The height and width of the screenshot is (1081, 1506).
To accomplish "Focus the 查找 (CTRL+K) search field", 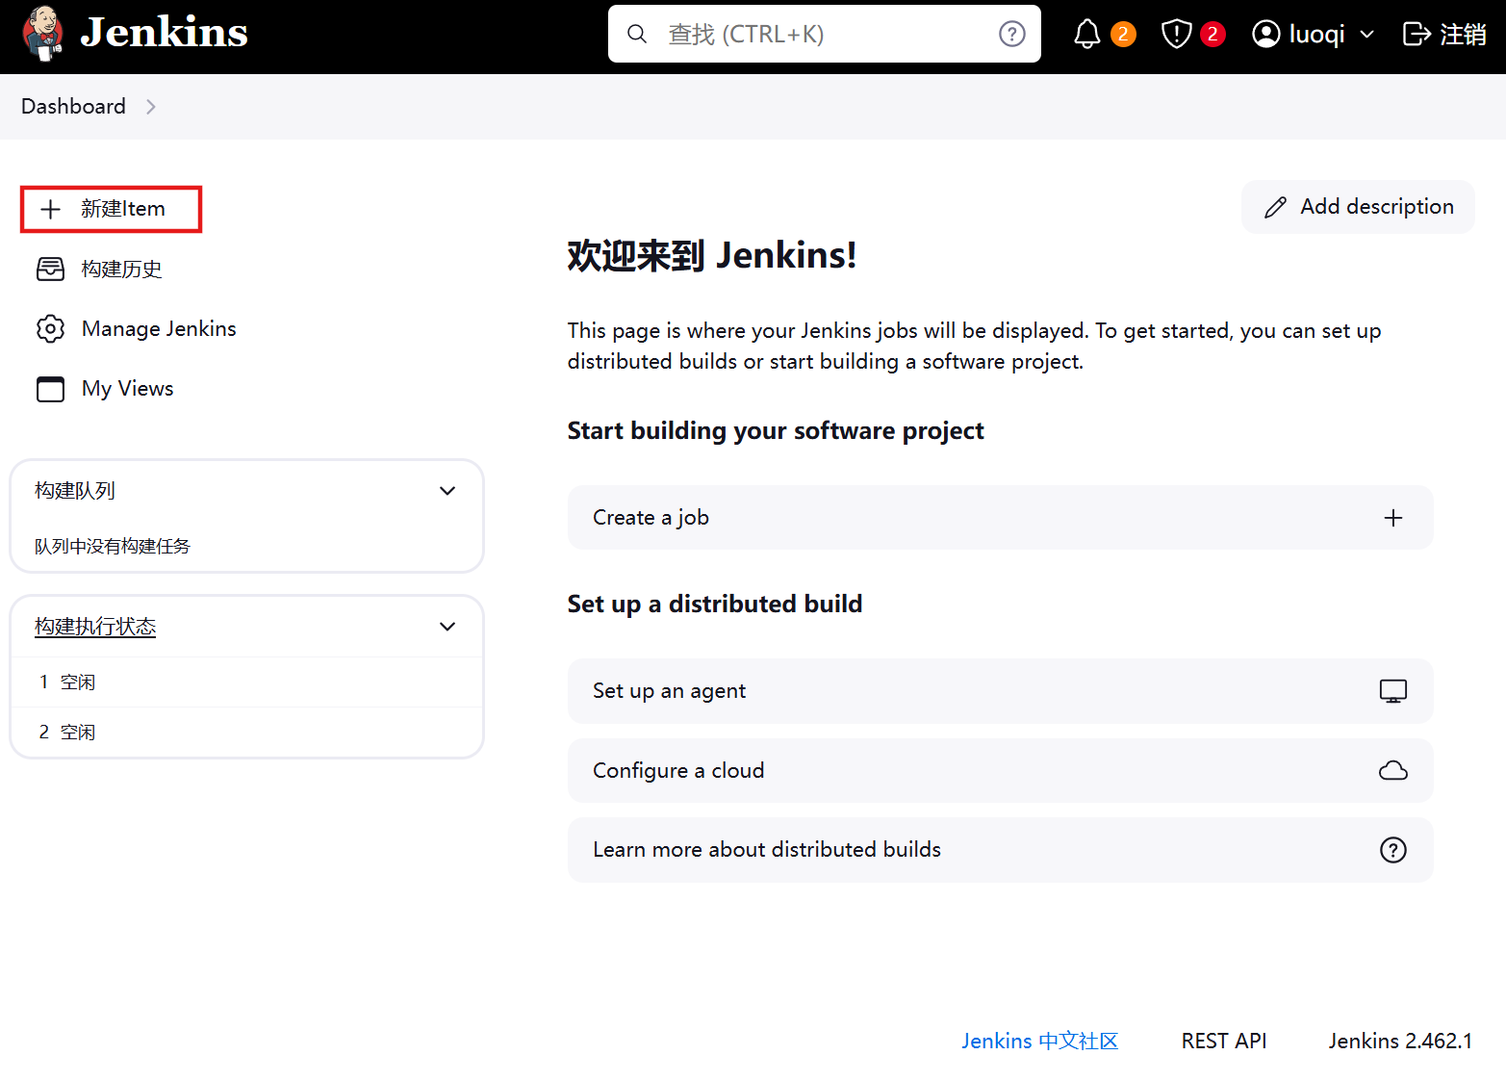I will coord(825,34).
